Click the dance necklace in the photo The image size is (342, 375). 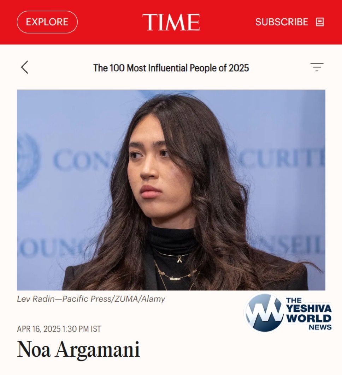pos(175,278)
